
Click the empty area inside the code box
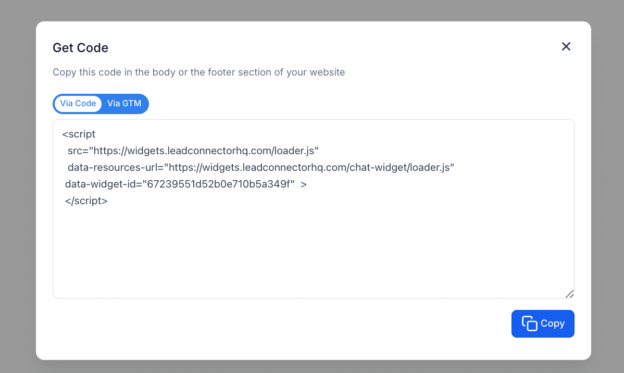coord(313,250)
